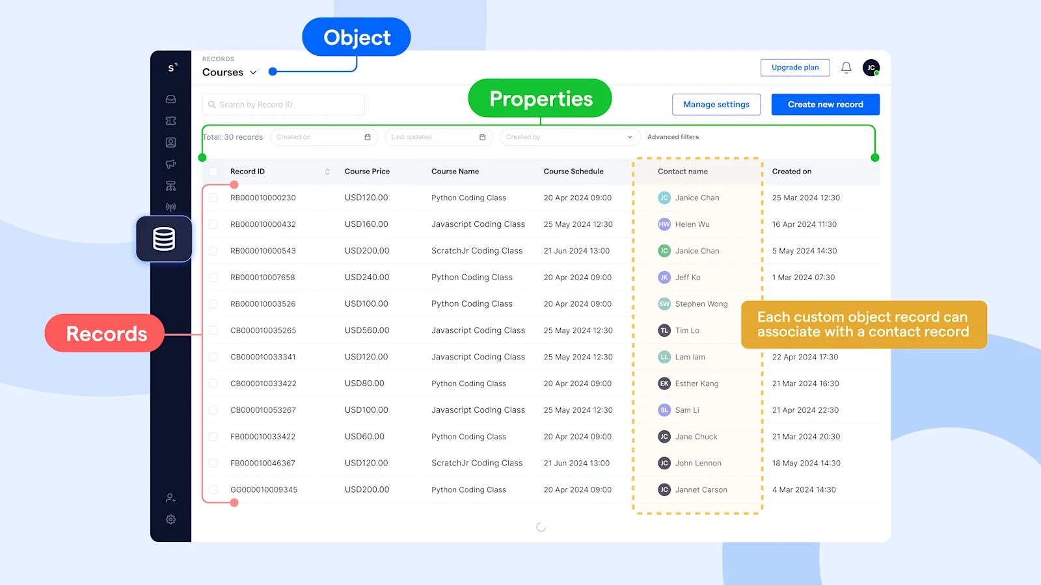
Task: Open the inbox icon in sidebar
Action: [x=170, y=99]
